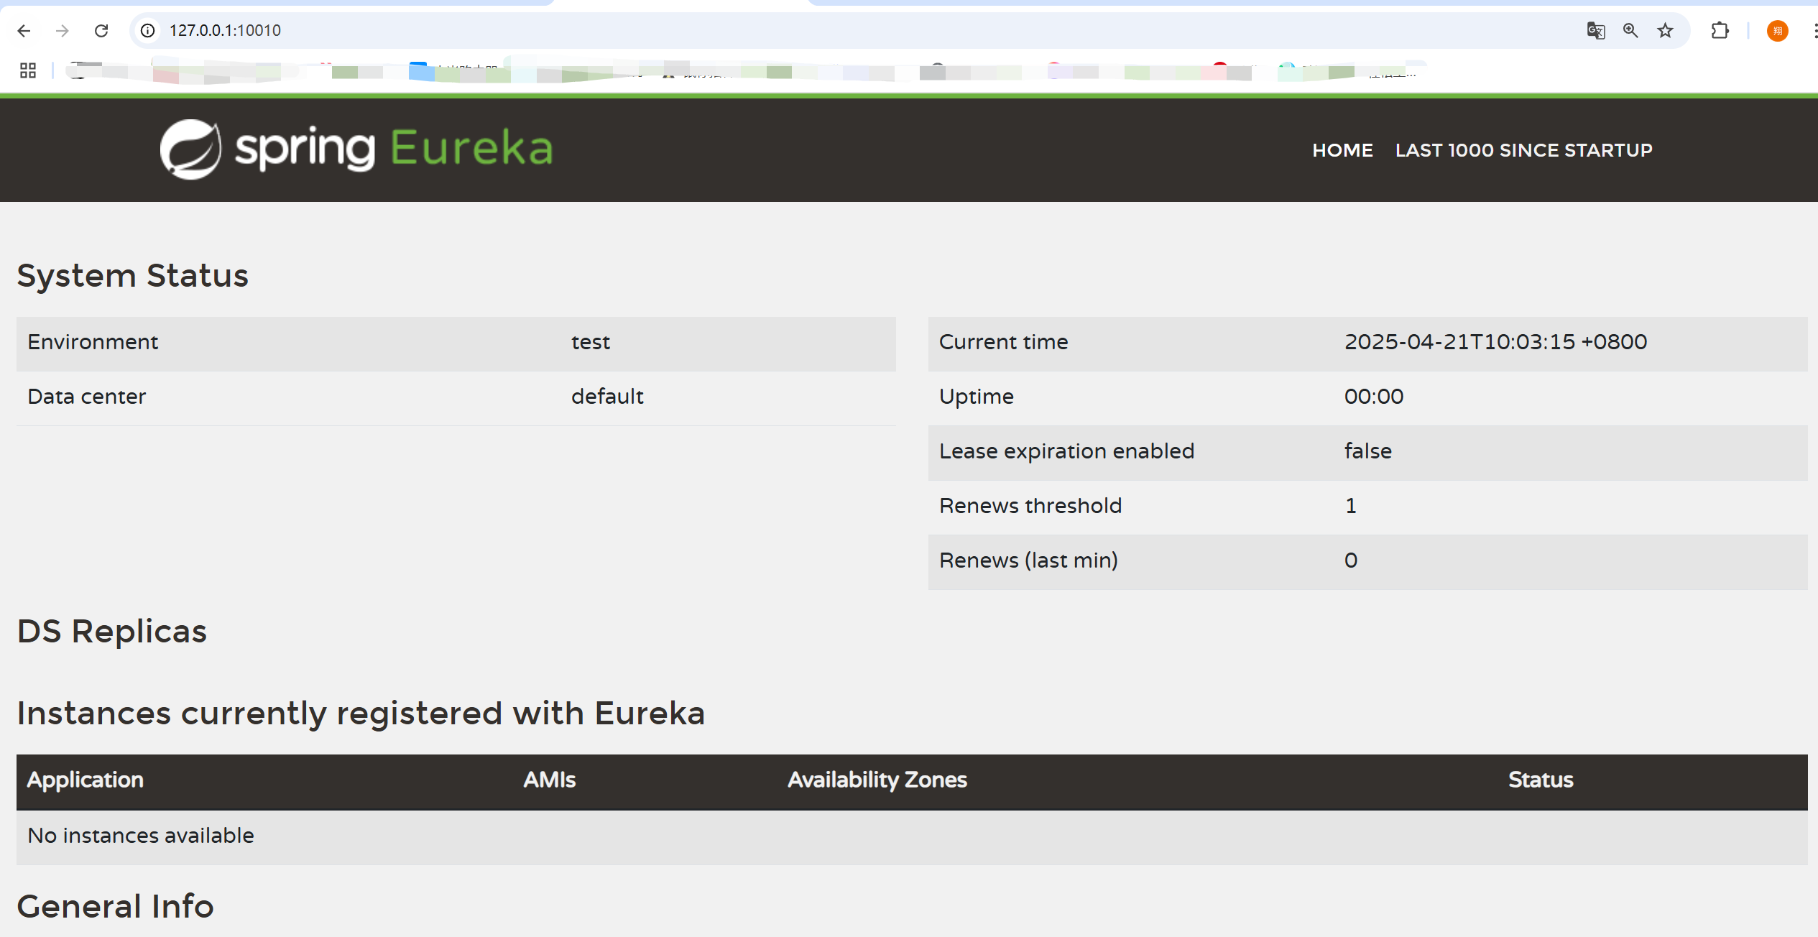Reload the Eureka dashboard page

(x=101, y=31)
